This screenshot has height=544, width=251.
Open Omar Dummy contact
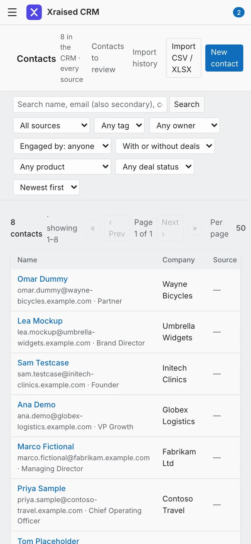(x=42, y=279)
